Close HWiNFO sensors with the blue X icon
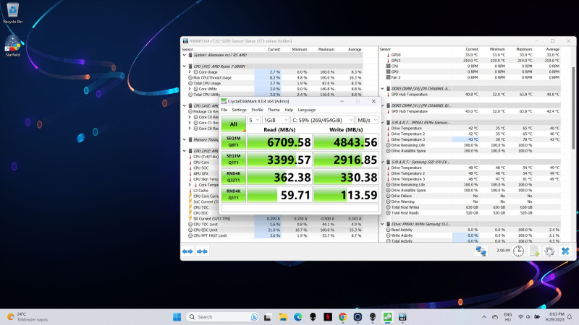Image resolution: width=579 pixels, height=325 pixels. point(565,251)
